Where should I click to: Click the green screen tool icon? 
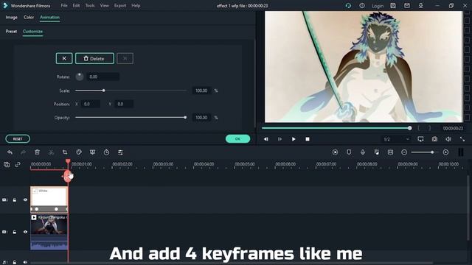(92, 152)
